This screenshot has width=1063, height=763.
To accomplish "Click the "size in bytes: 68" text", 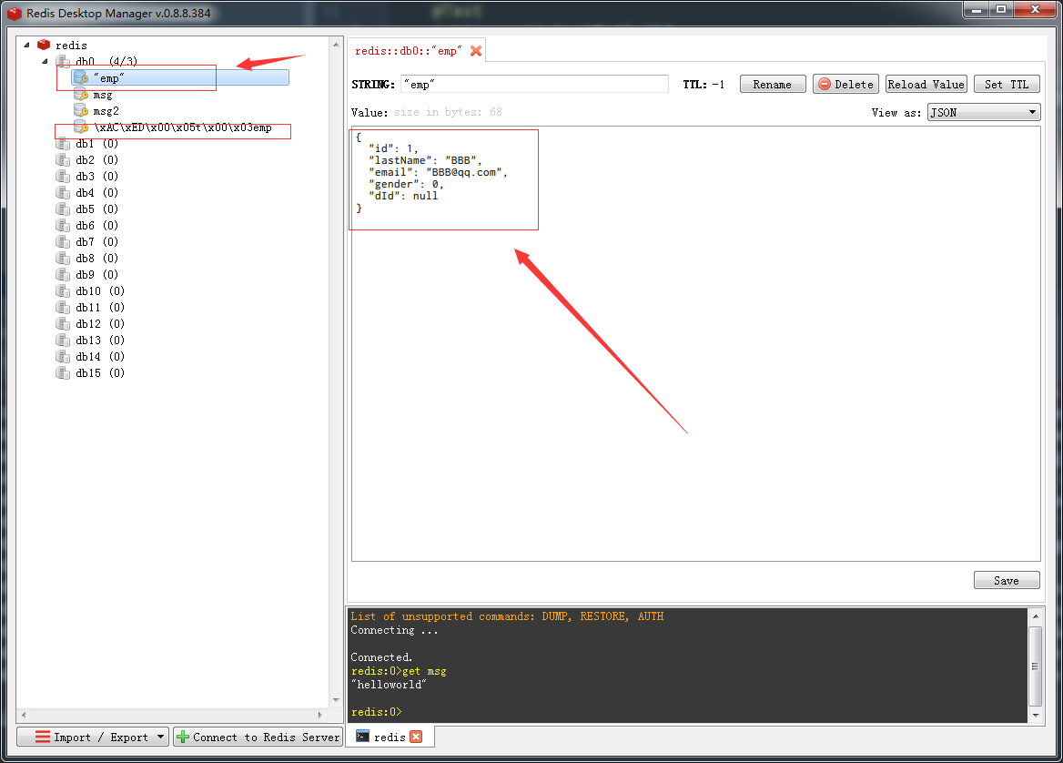I will (448, 112).
